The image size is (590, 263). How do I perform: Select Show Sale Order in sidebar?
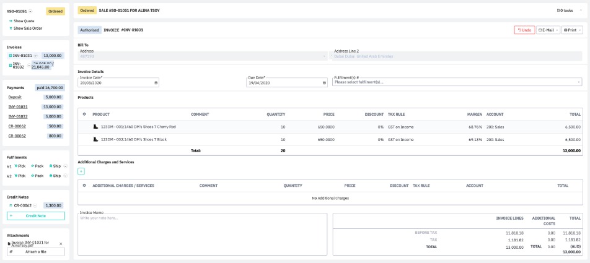[27, 28]
